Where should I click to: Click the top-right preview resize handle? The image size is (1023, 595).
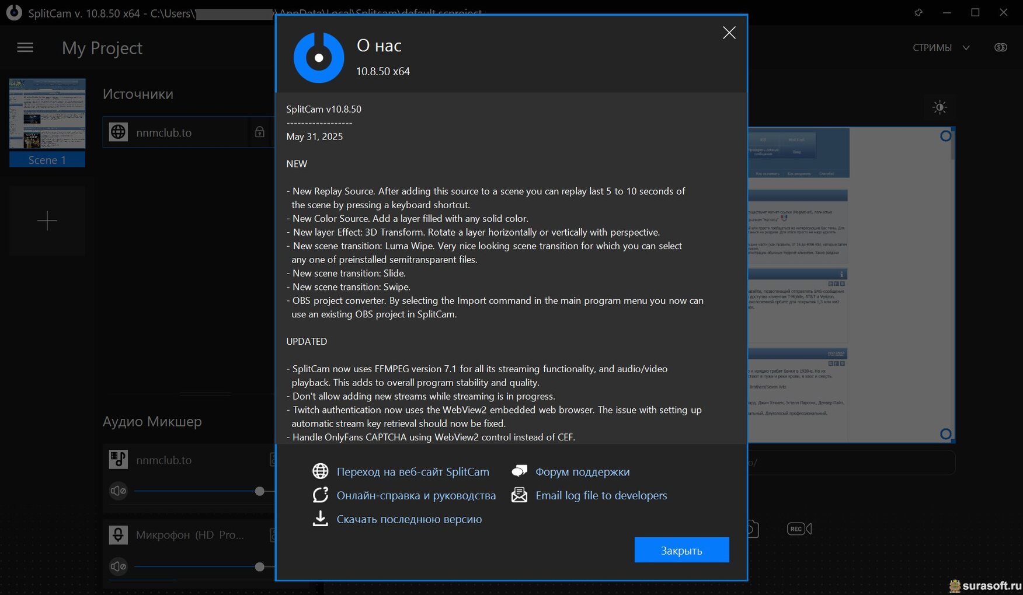tap(946, 136)
